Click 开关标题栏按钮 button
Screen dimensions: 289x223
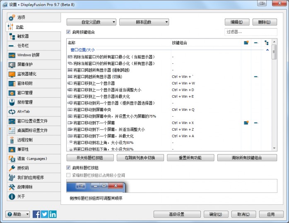(x=90, y=158)
